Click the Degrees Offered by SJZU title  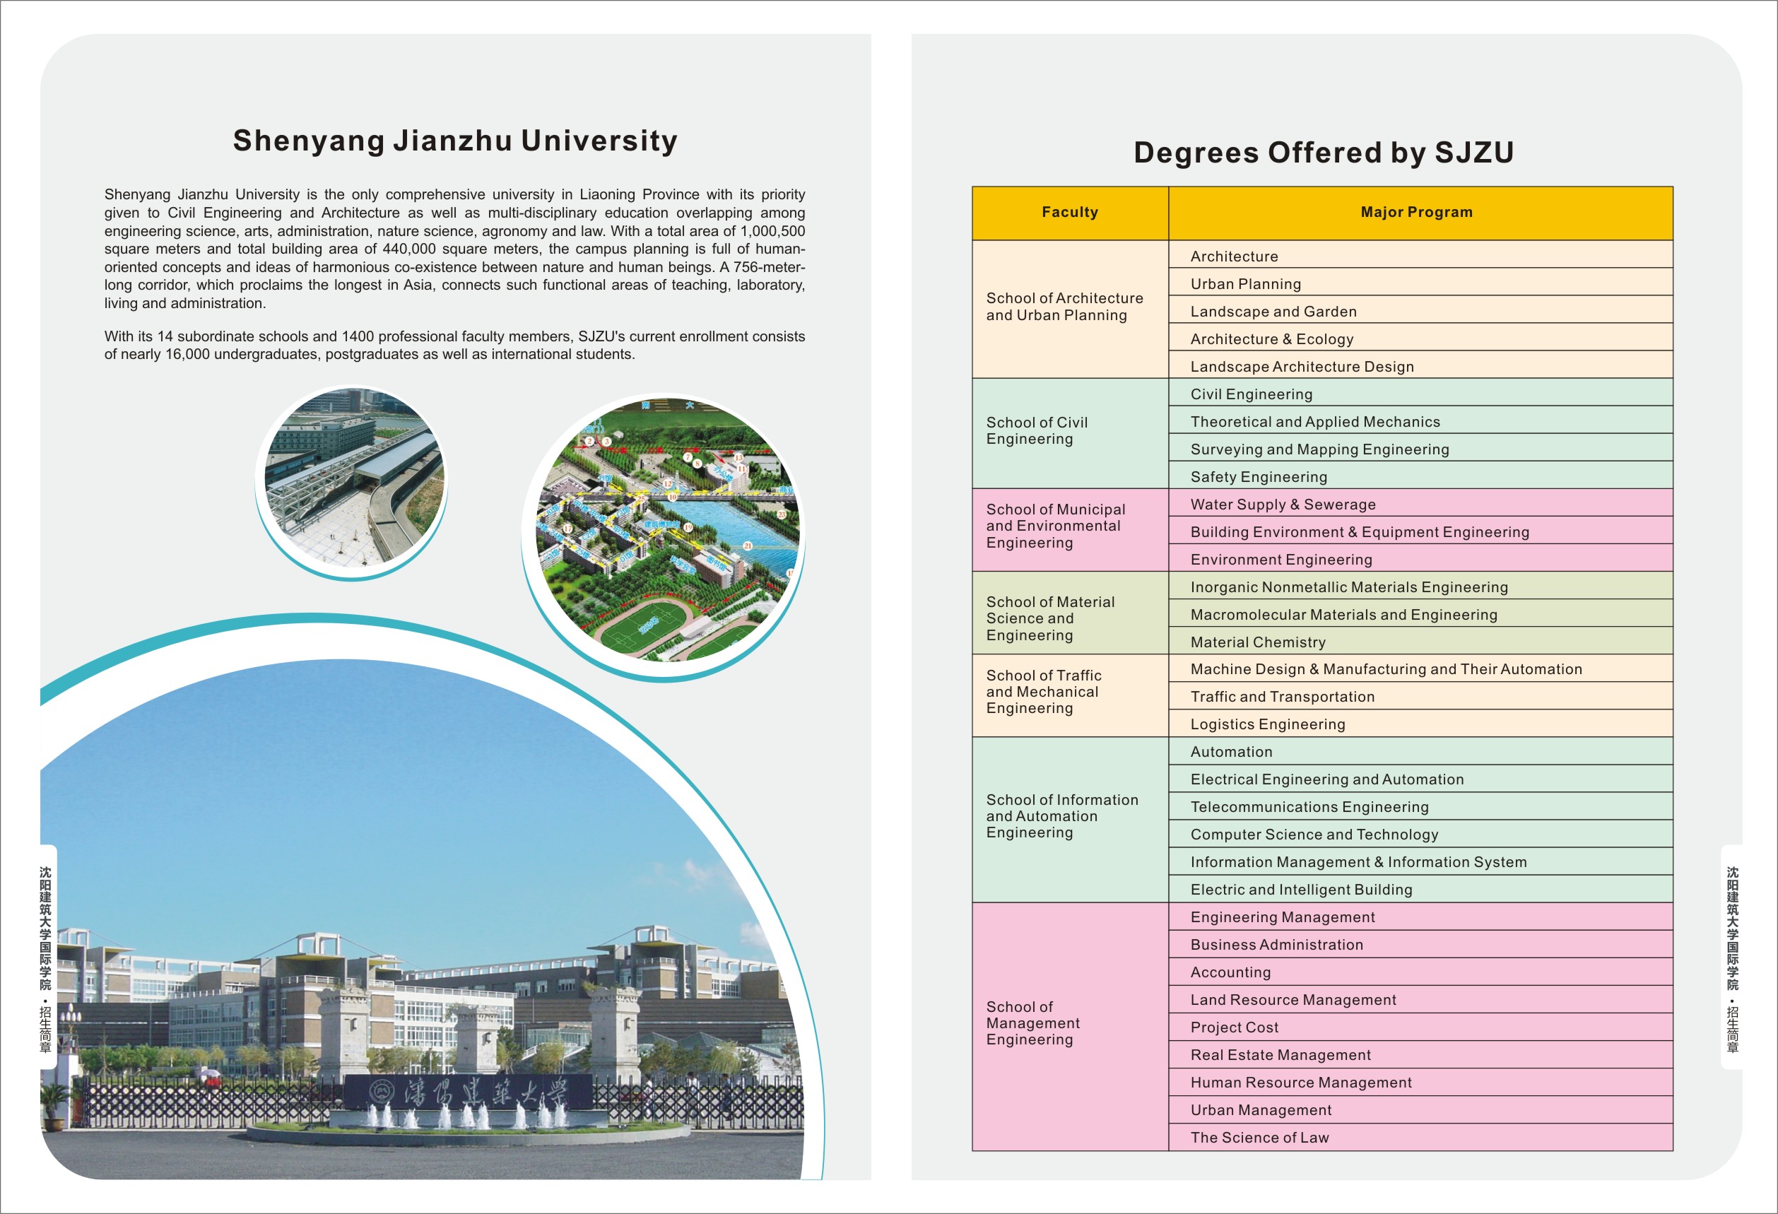pos(1324,152)
